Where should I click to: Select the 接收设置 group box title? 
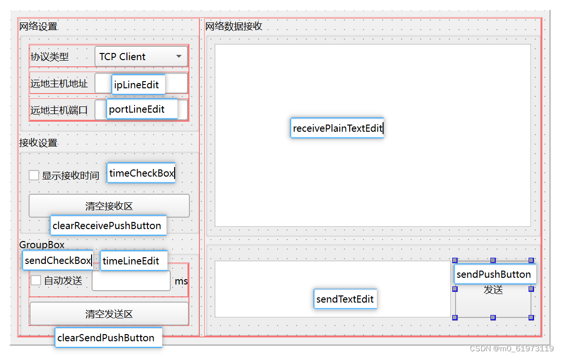(38, 143)
